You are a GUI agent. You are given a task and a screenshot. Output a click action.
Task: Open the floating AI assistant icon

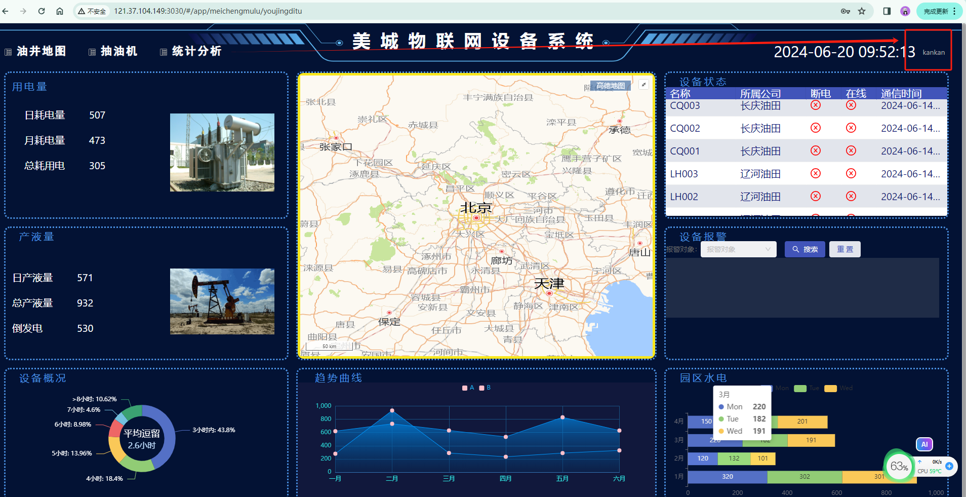924,444
